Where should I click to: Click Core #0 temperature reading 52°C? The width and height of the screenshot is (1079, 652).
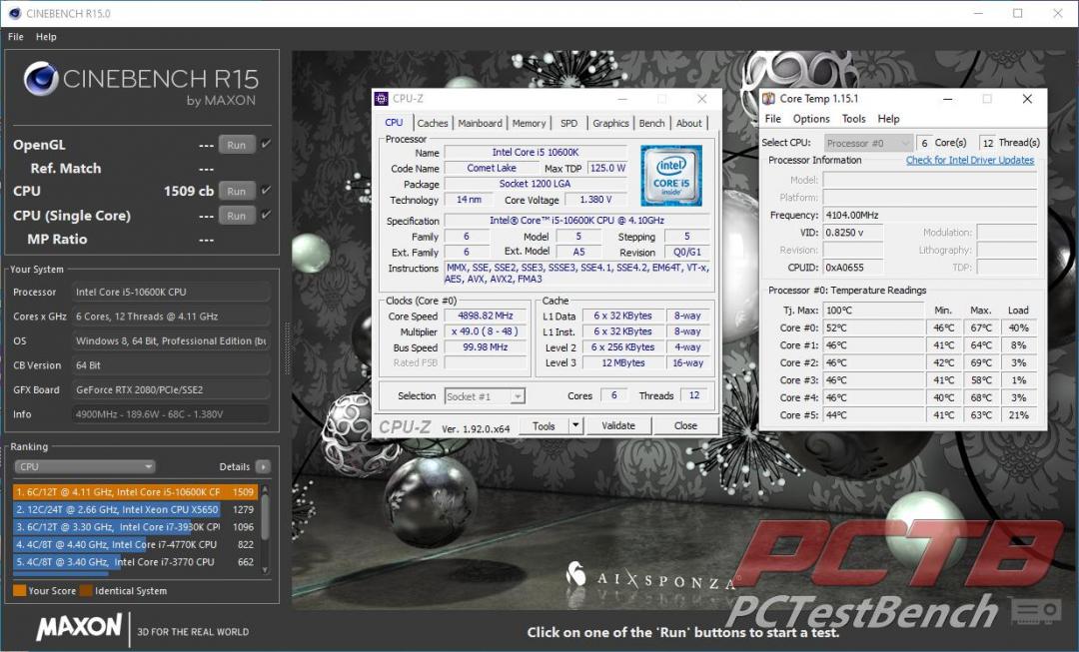tap(873, 328)
